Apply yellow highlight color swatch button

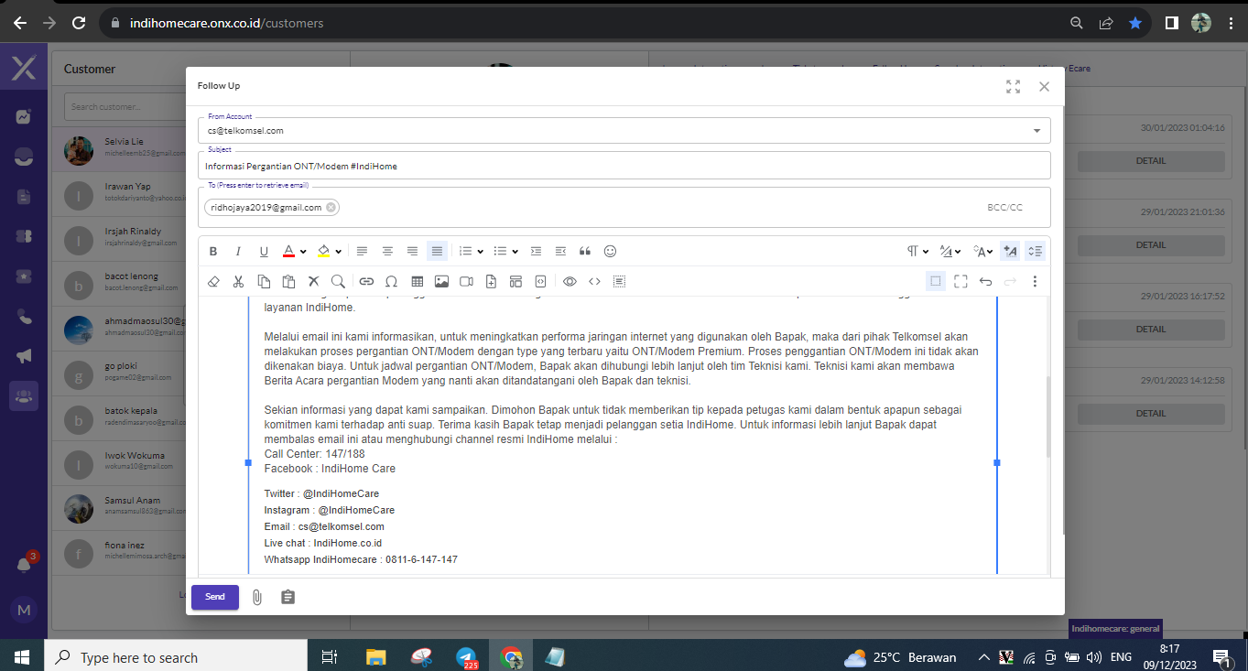[x=323, y=251]
